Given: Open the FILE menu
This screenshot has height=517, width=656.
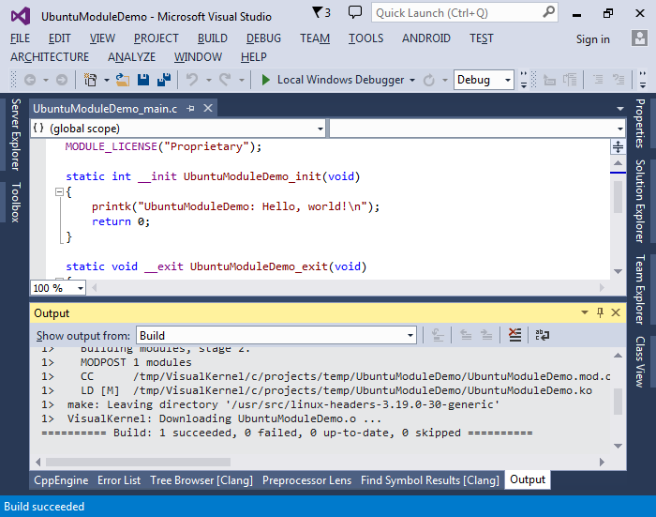Looking at the screenshot, I should [20, 38].
